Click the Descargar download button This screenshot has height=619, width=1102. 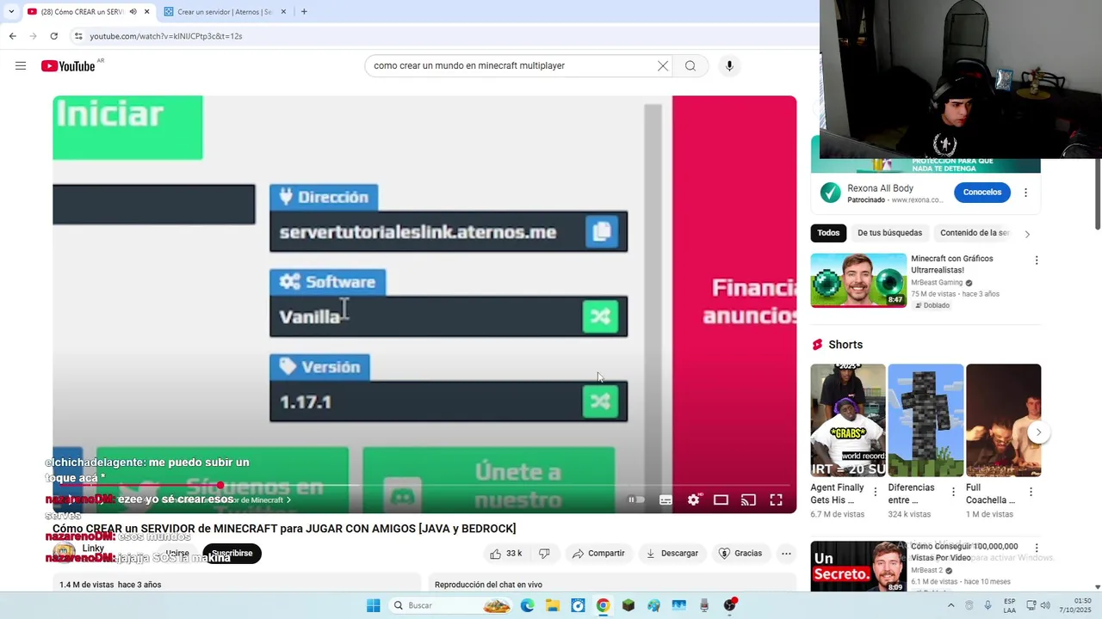[x=672, y=554]
